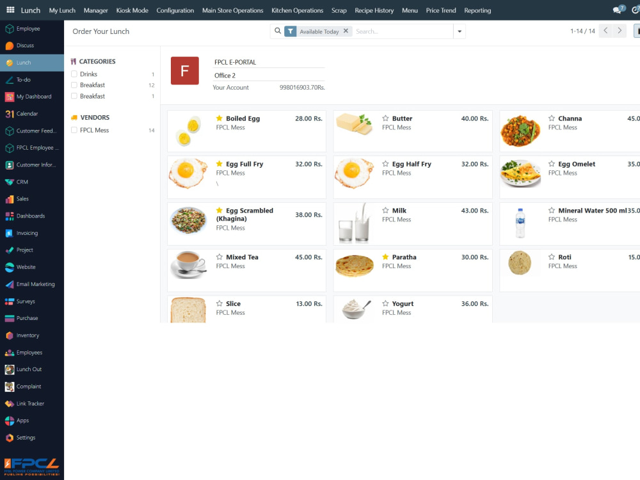Open the Scrap menu

click(x=339, y=10)
